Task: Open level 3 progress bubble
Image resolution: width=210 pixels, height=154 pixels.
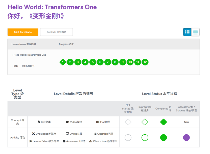Action: click(78, 62)
